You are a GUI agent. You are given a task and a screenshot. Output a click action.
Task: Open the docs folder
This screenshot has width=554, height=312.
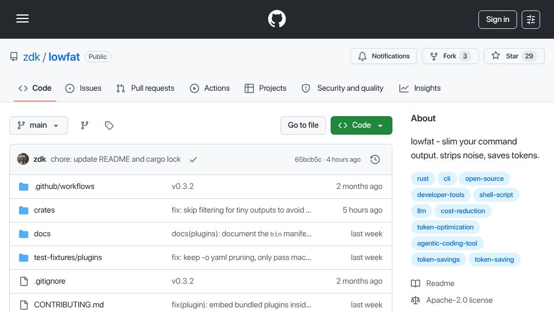pos(42,234)
